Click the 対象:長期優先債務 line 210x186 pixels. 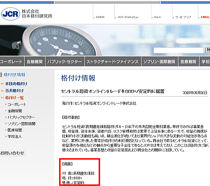point(78,173)
